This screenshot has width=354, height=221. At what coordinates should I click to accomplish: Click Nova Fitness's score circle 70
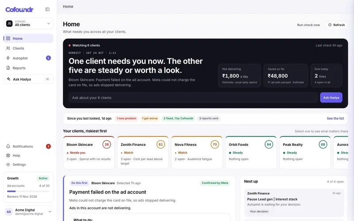(215, 145)
